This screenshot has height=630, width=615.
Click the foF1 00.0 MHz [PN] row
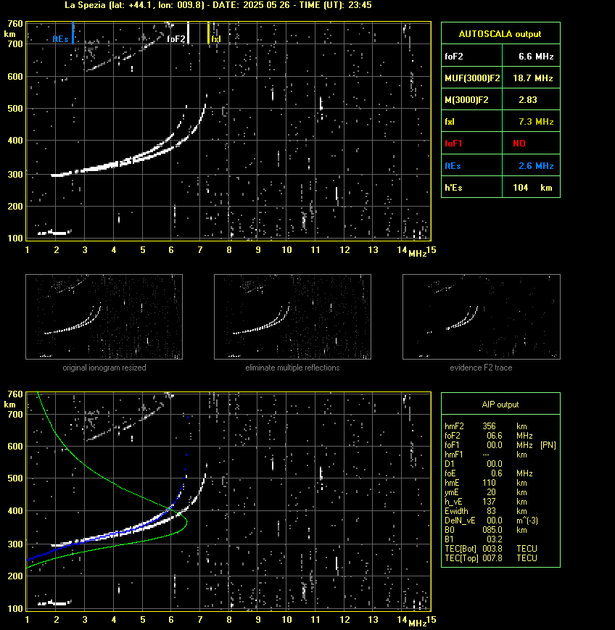[x=500, y=445]
